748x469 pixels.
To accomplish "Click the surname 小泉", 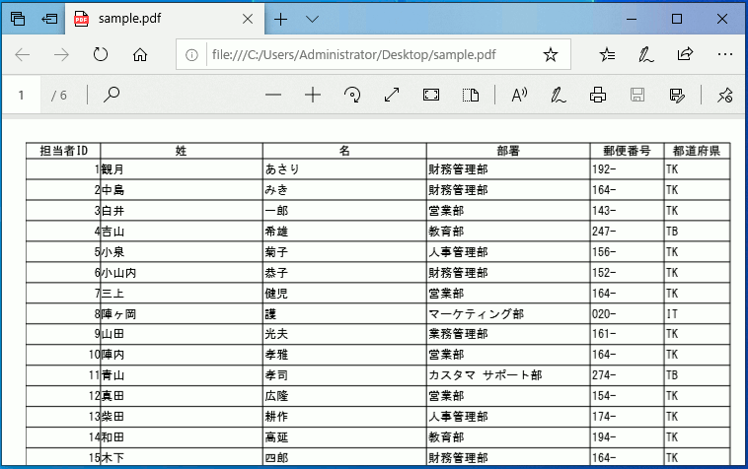I will click(112, 252).
